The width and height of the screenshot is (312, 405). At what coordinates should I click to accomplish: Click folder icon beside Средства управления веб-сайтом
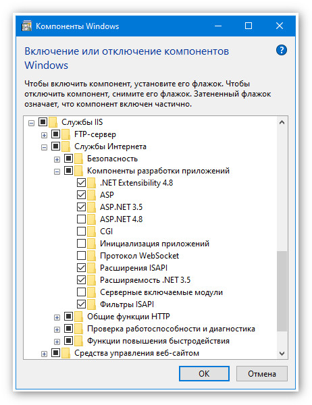tap(66, 353)
